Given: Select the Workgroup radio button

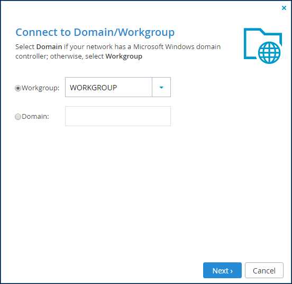Looking at the screenshot, I should (x=18, y=88).
